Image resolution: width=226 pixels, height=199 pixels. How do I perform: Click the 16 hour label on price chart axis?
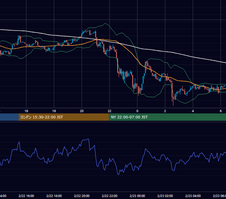click(x=26, y=111)
